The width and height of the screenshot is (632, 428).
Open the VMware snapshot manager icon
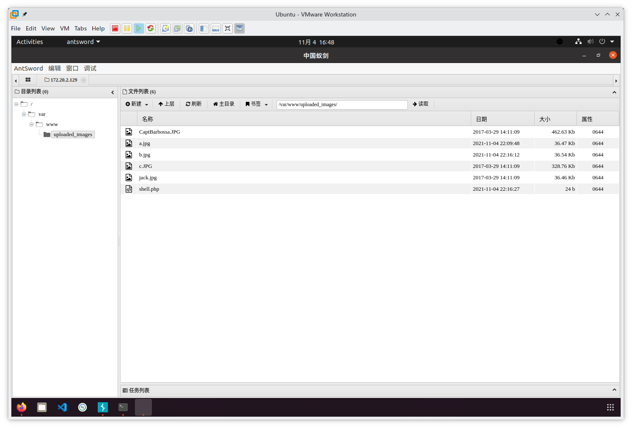pos(189,28)
